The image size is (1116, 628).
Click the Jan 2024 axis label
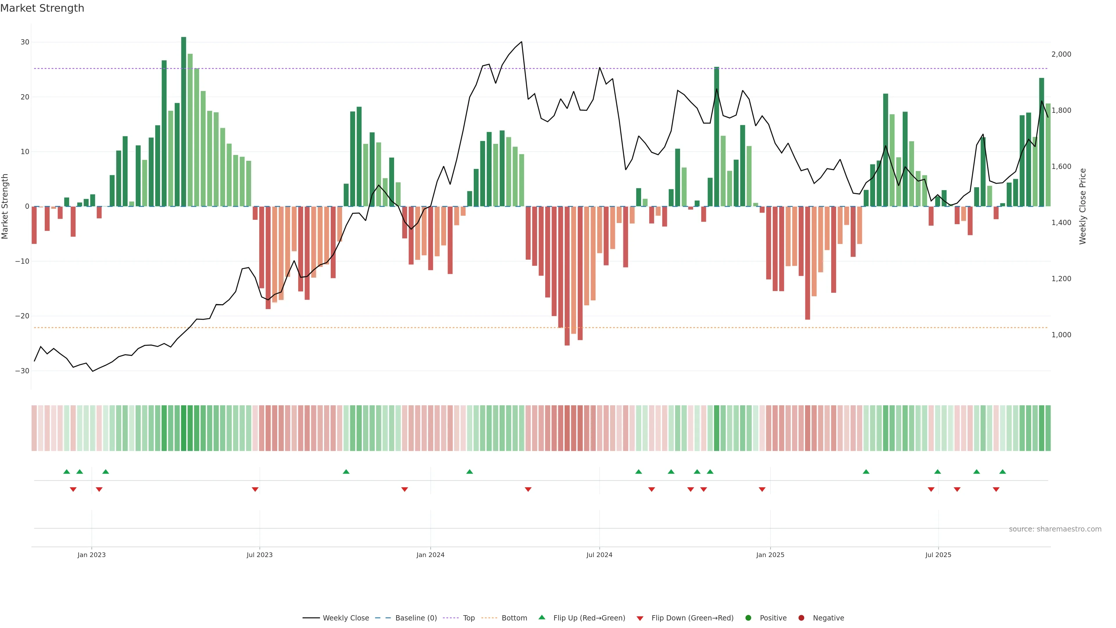click(x=430, y=555)
